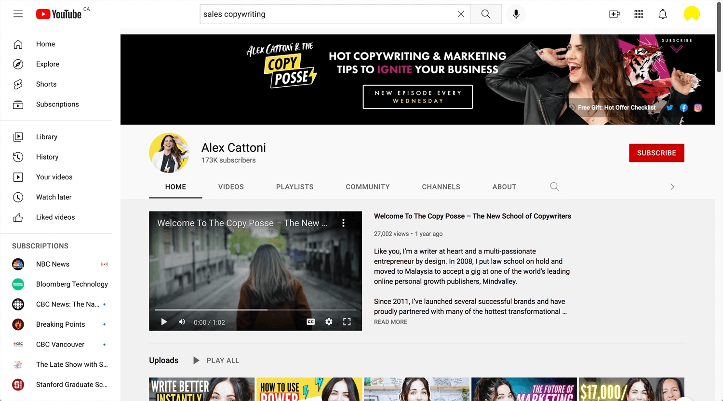Click the magnifier search button
Viewport: 723px width, 401px height.
[486, 14]
